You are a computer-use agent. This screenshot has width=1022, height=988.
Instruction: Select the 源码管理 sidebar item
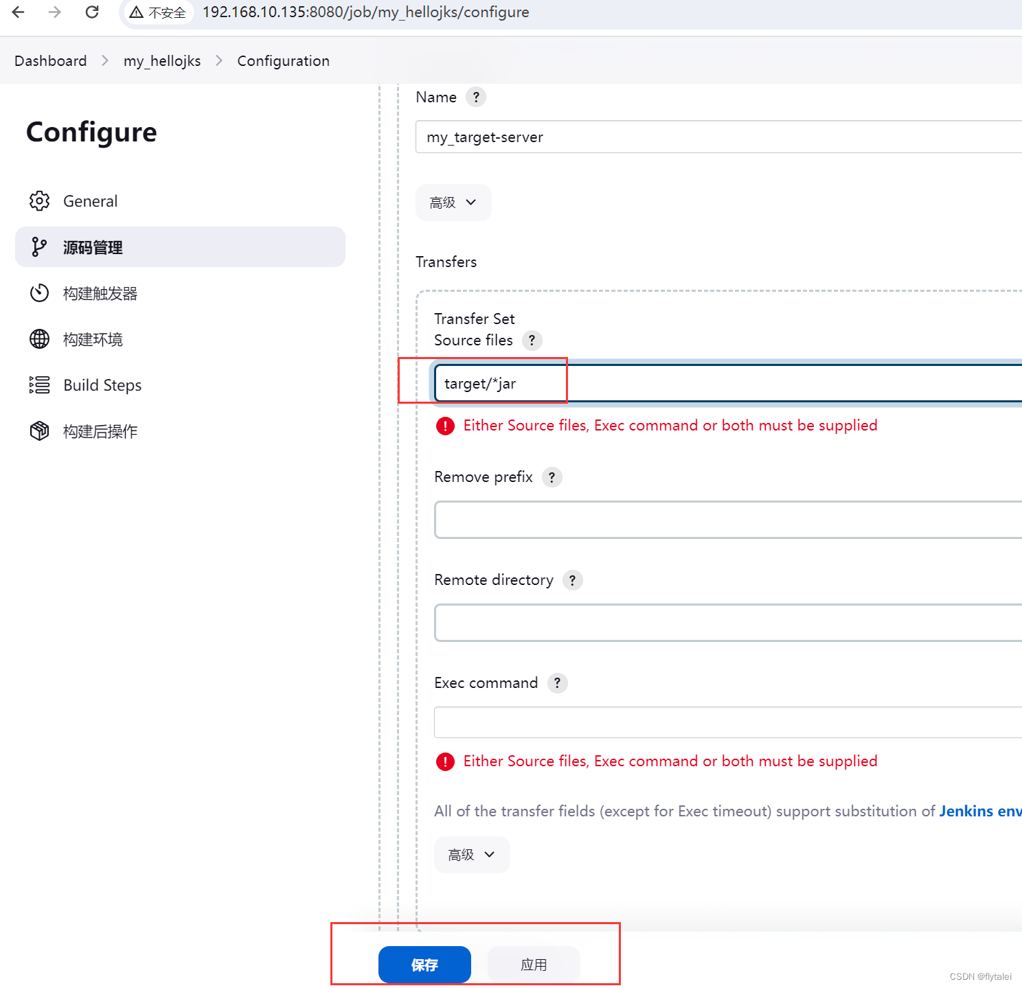180,247
